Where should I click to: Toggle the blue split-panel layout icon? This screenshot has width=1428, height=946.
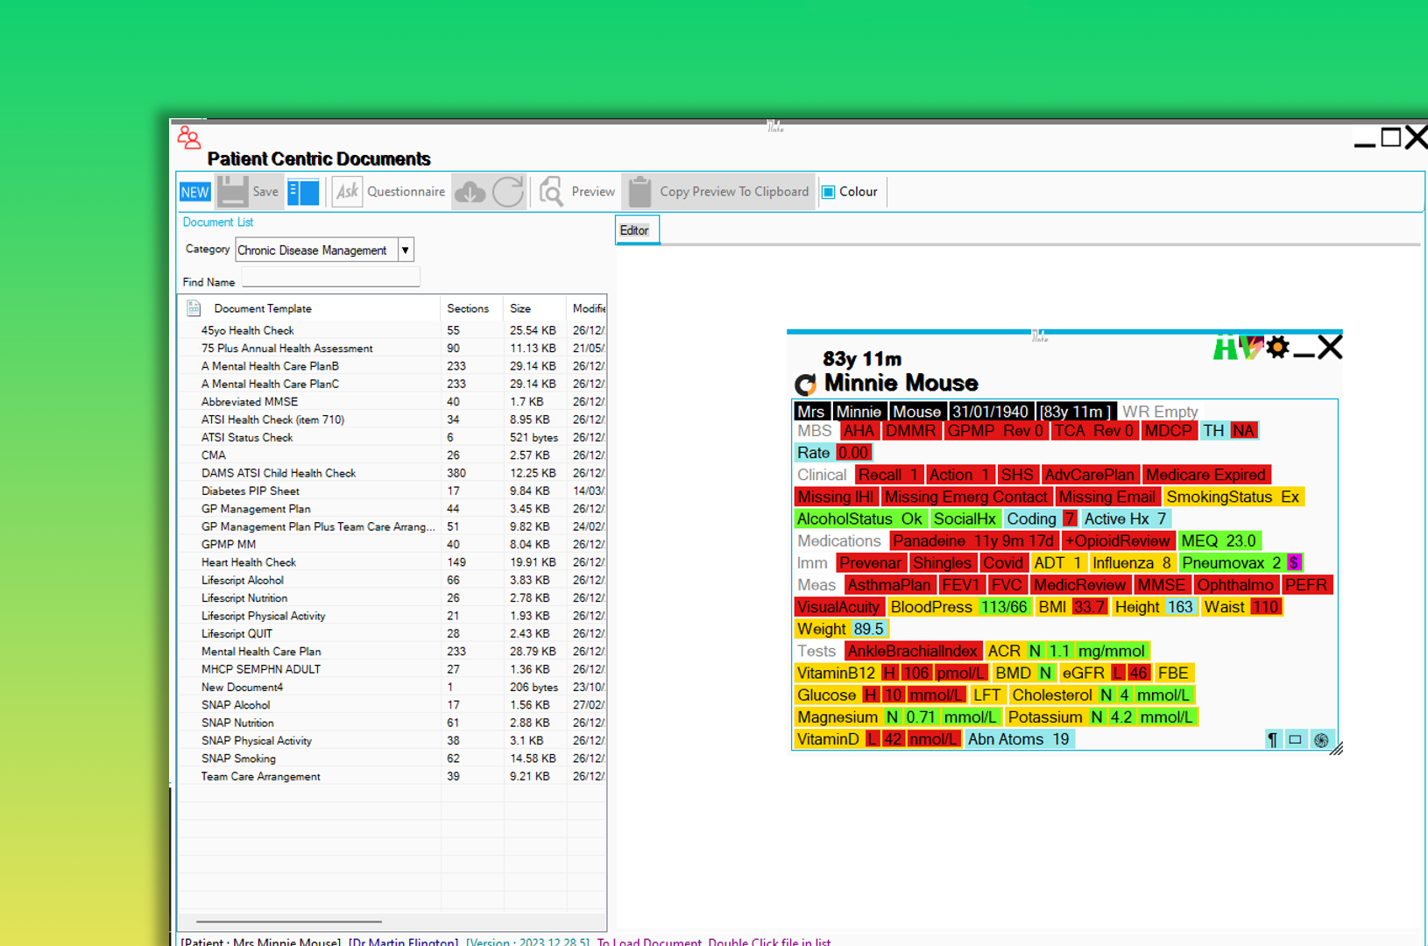coord(303,192)
